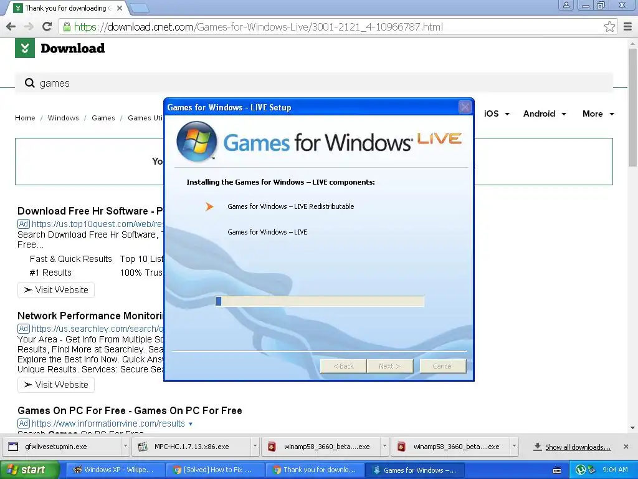The height and width of the screenshot is (479, 638).
Task: Click Cancel in the Setup dialog
Action: point(443,366)
